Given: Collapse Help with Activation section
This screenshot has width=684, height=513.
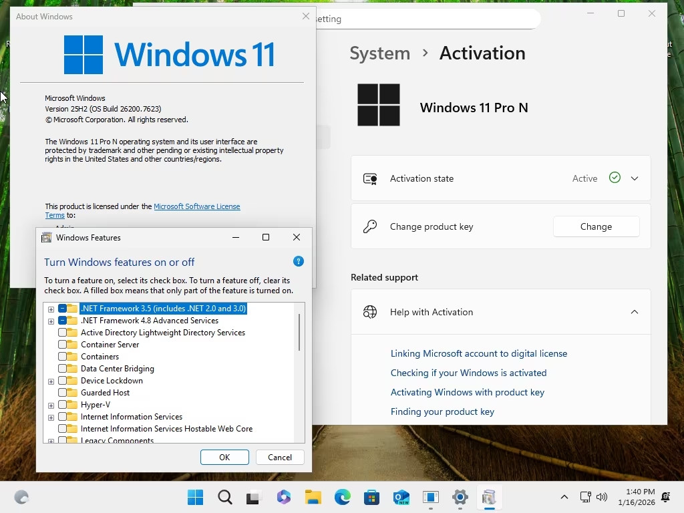Looking at the screenshot, I should (635, 312).
